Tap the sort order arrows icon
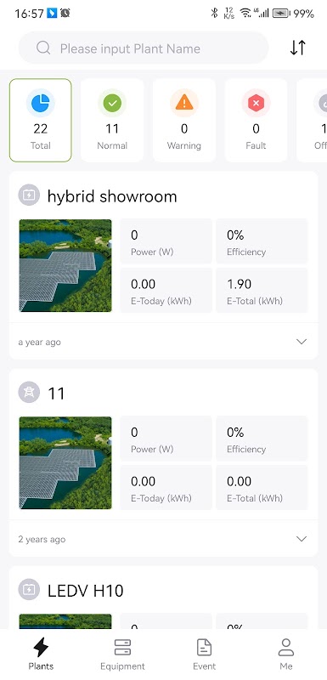Screen dimensions: 327x680 (297, 48)
